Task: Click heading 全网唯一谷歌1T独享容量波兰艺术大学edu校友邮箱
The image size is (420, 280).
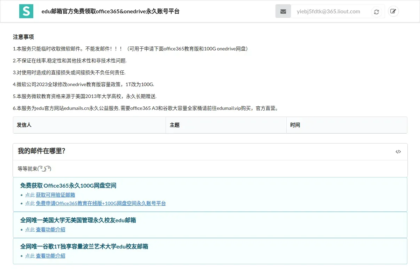Action: tap(84, 246)
